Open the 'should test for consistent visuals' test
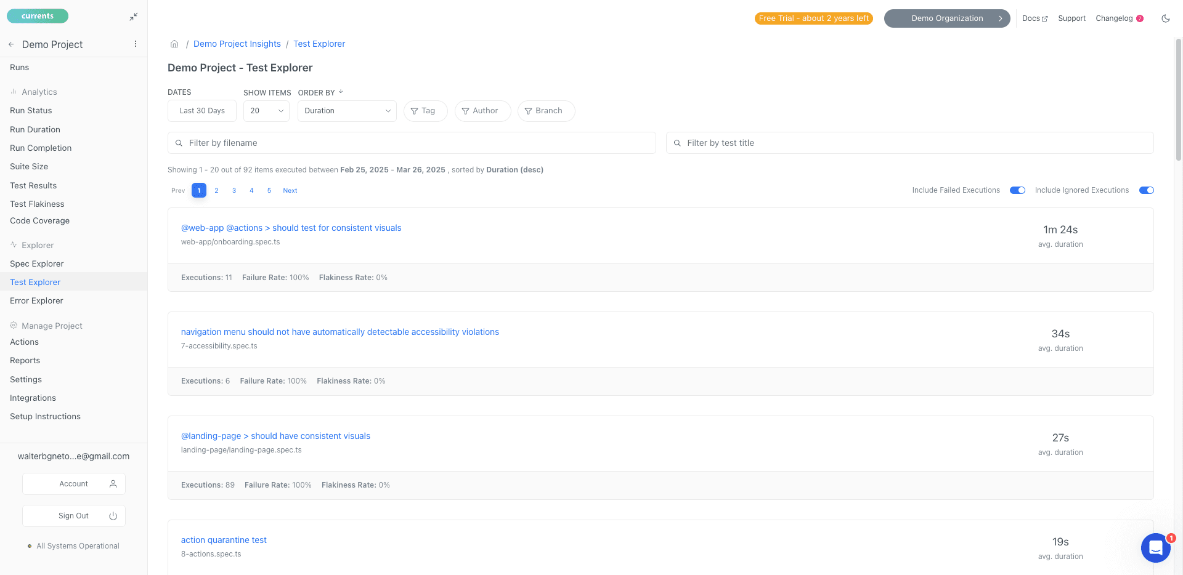 [291, 228]
